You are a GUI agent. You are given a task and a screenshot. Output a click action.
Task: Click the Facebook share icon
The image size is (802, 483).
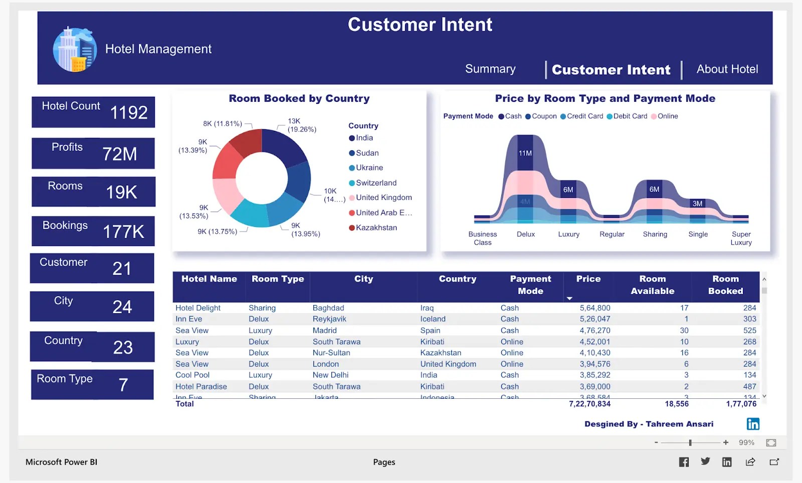pyautogui.click(x=684, y=461)
